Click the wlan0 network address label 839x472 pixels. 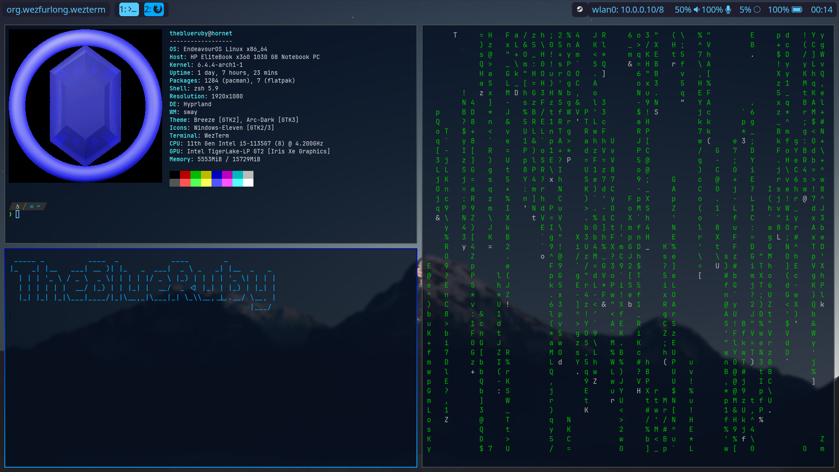click(x=628, y=10)
